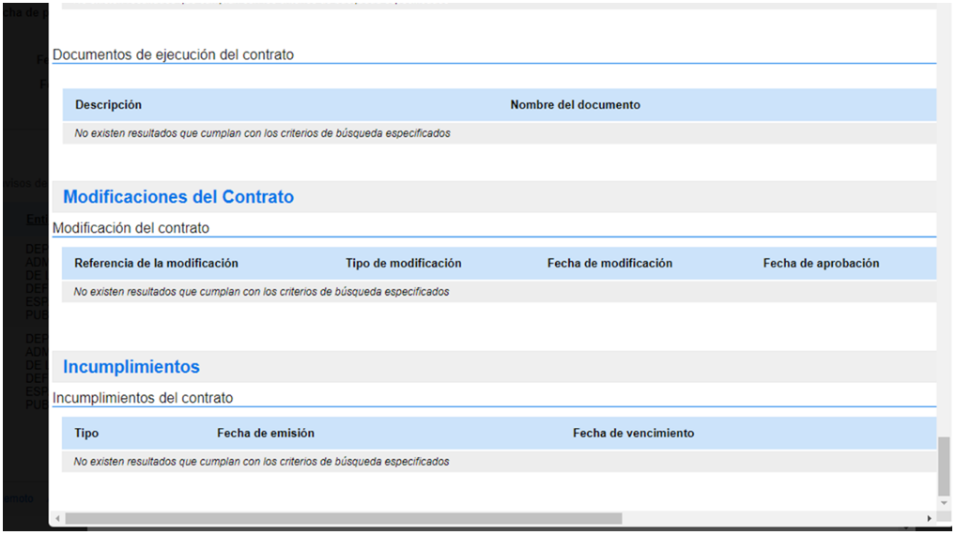Click the vertical scrollbar thumb
Viewport: 956px width, 535px height.
944,465
